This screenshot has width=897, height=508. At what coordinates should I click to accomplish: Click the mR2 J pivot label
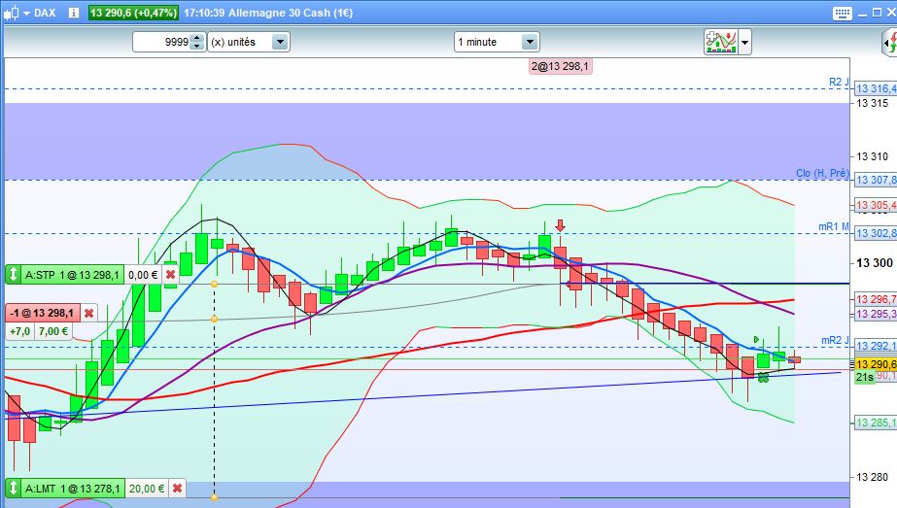(835, 340)
